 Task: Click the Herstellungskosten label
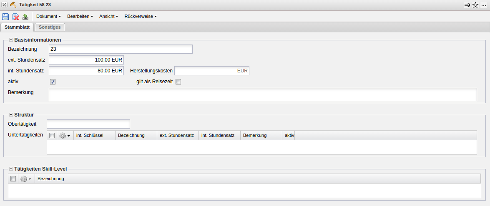151,71
